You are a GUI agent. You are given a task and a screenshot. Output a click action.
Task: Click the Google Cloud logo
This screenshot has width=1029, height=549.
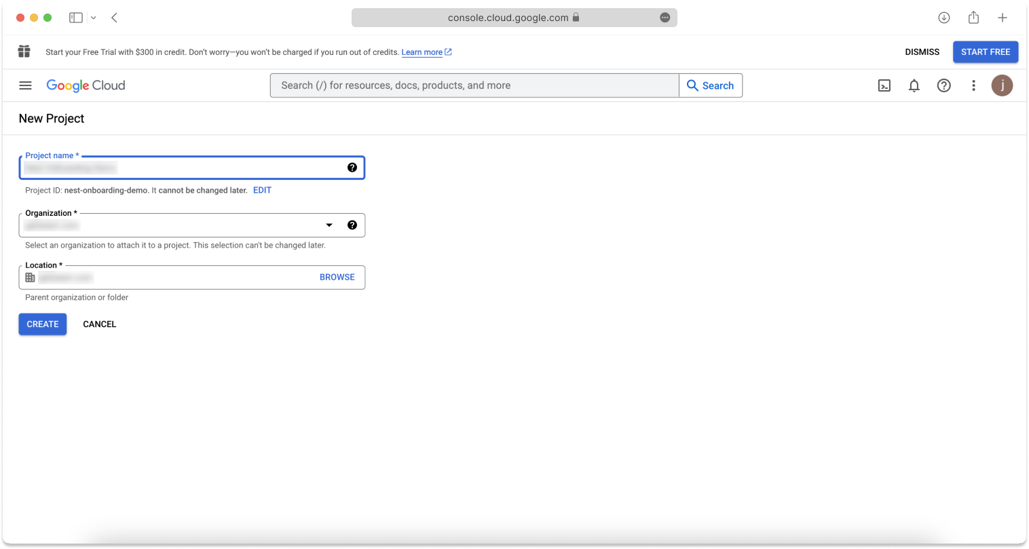click(86, 86)
